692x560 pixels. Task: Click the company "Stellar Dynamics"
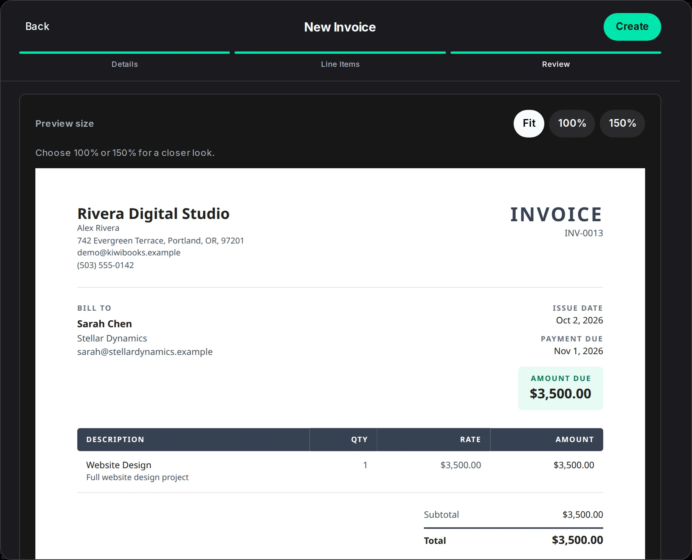tap(112, 338)
